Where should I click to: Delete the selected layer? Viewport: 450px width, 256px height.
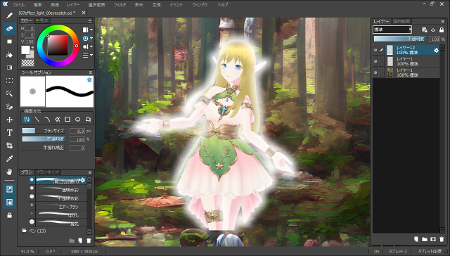442,239
